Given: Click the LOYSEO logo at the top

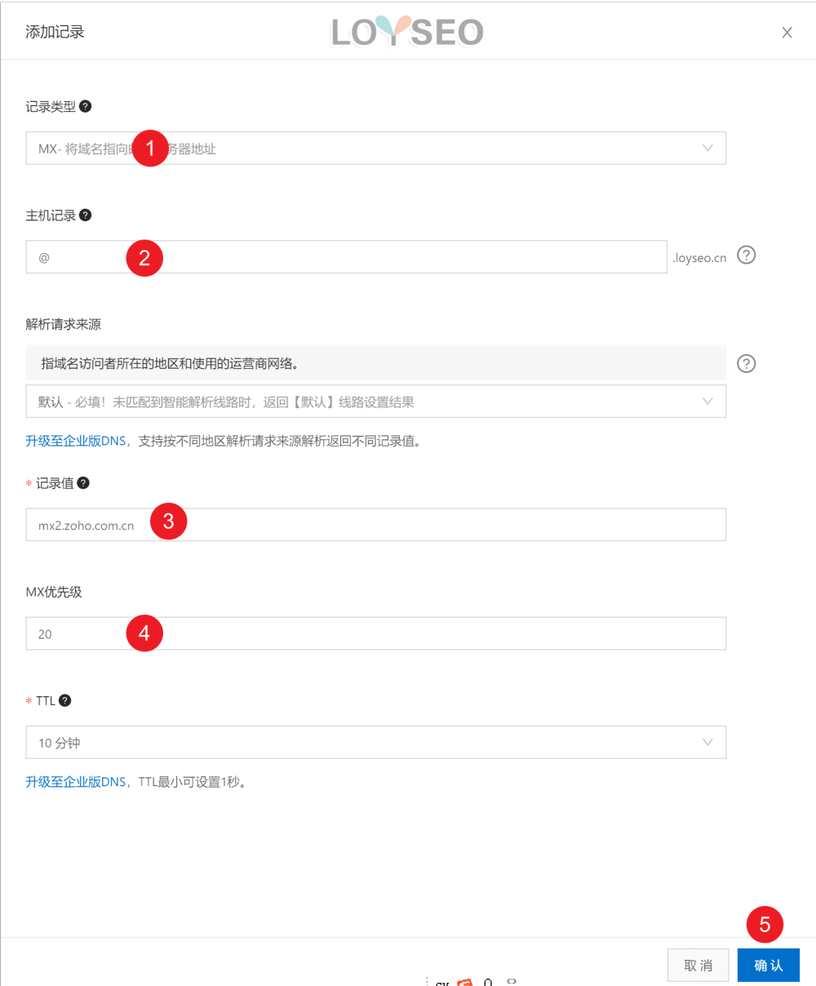Looking at the screenshot, I should (x=406, y=32).
